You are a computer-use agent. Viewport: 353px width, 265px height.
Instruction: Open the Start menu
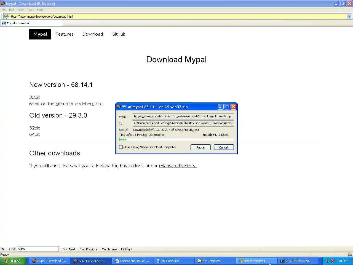[x=13, y=261]
